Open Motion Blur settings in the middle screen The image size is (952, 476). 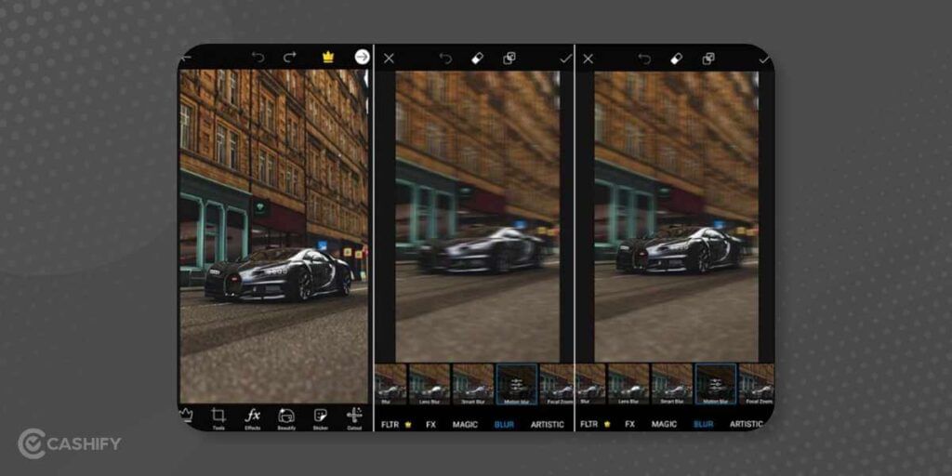pos(517,384)
